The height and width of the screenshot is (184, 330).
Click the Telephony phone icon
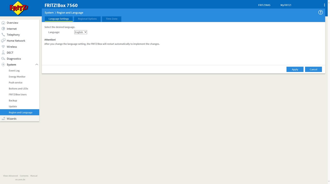(3, 35)
